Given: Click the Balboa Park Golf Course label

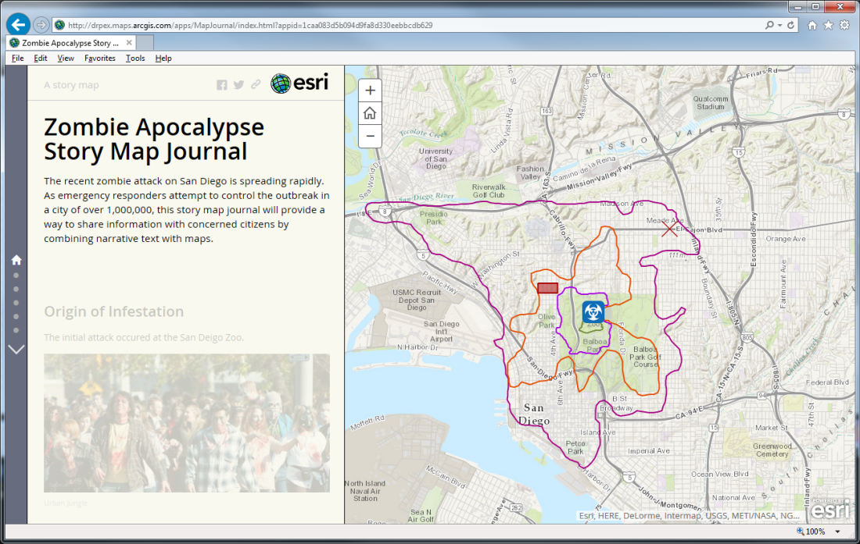Looking at the screenshot, I should point(646,357).
